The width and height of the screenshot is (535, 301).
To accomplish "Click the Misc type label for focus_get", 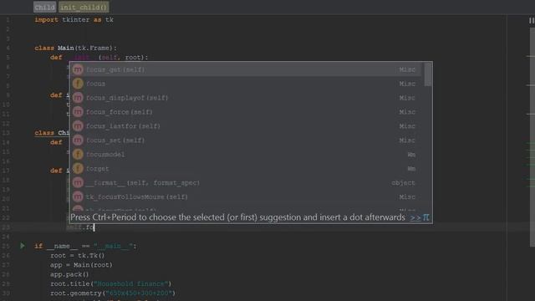I will pyautogui.click(x=407, y=69).
